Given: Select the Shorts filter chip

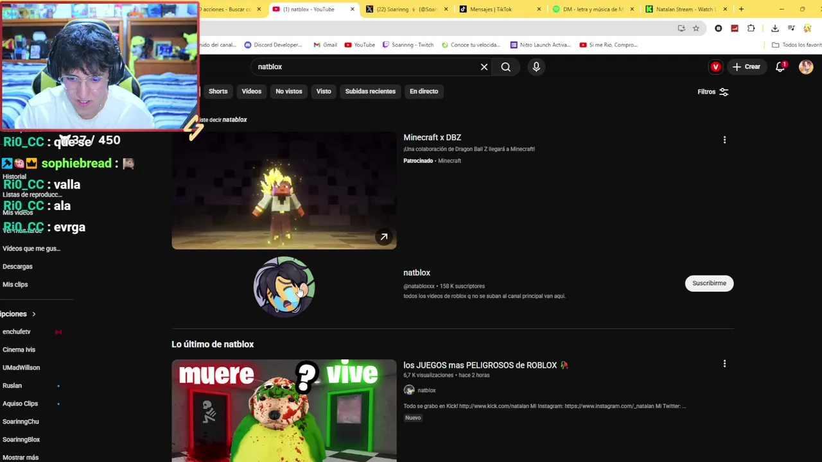Looking at the screenshot, I should click(x=218, y=91).
